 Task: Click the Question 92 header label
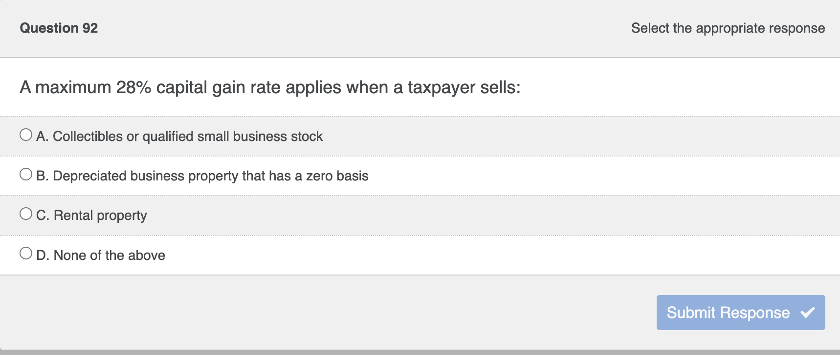pos(59,28)
